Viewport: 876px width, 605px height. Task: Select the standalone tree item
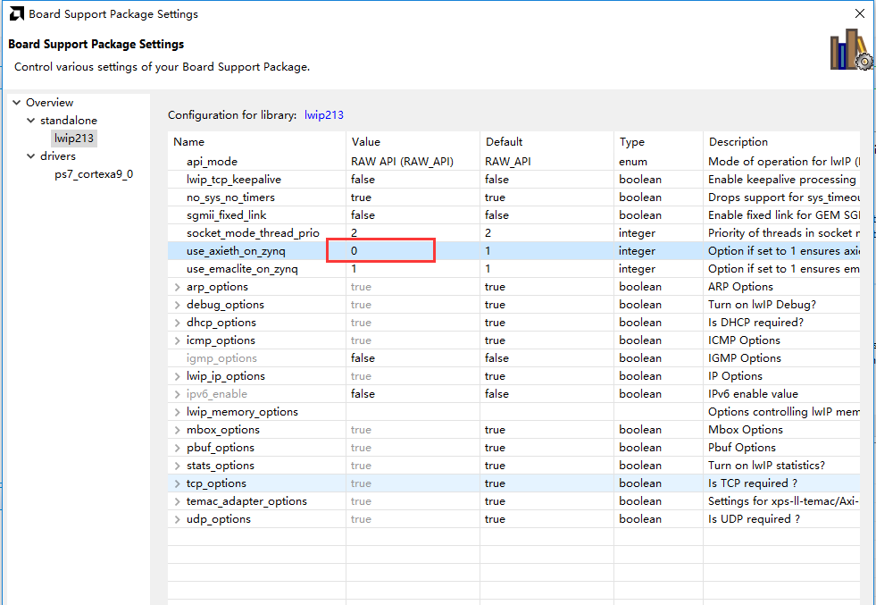pos(69,121)
